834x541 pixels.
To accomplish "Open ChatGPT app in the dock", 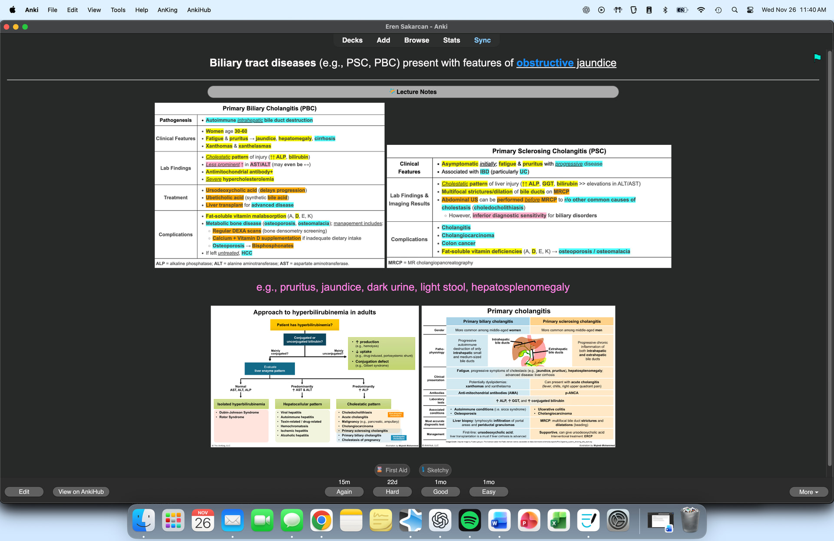I will coord(440,520).
